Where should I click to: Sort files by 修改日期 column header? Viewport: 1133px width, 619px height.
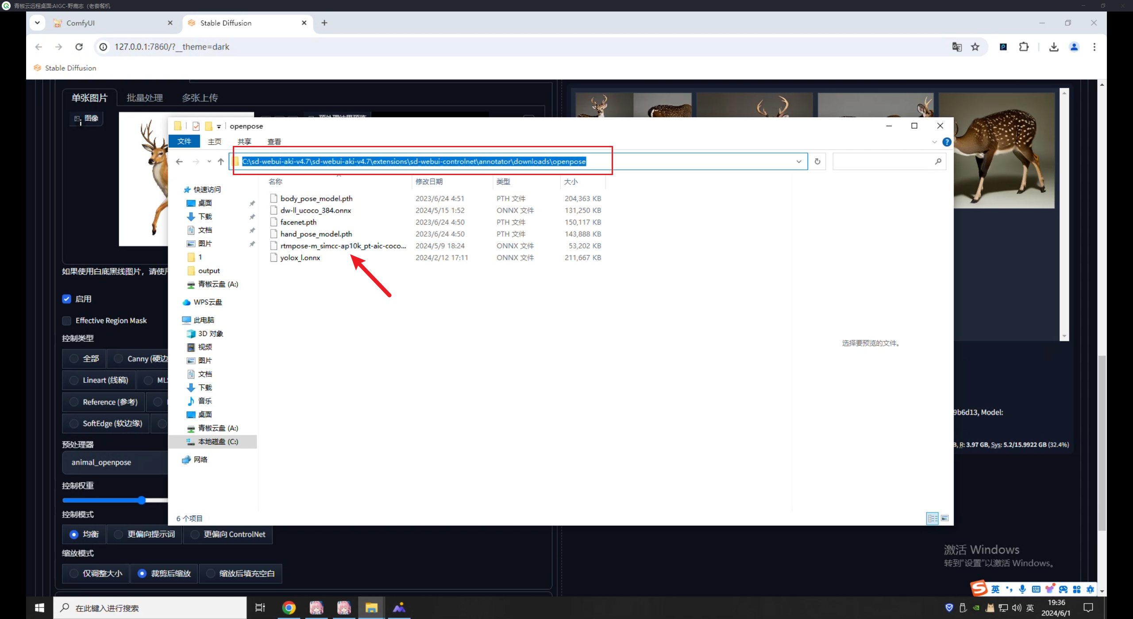tap(452, 182)
